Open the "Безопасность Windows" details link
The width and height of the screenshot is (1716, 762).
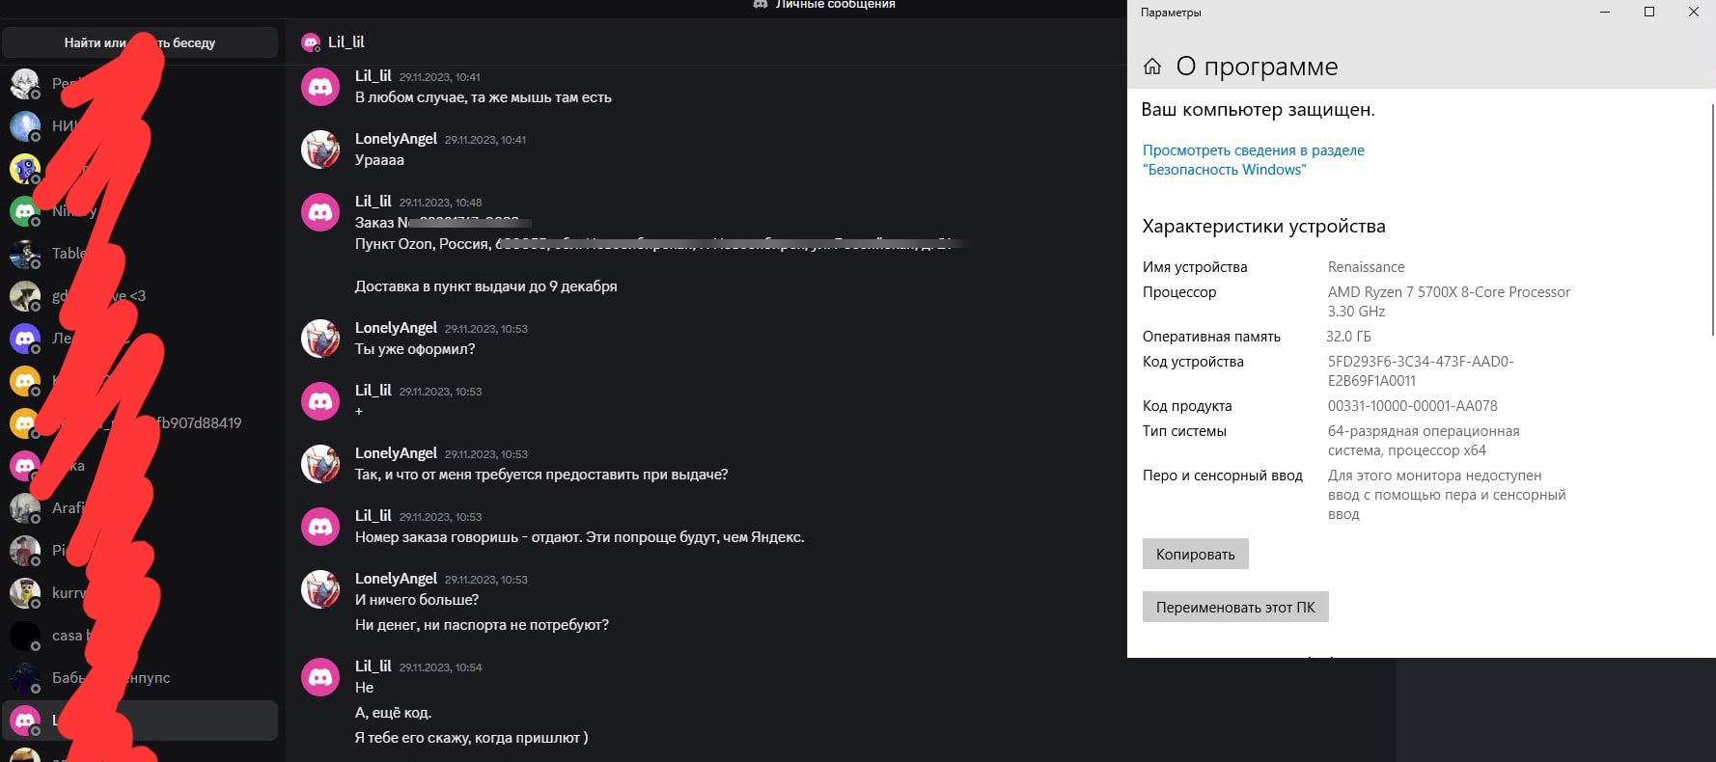click(1253, 160)
